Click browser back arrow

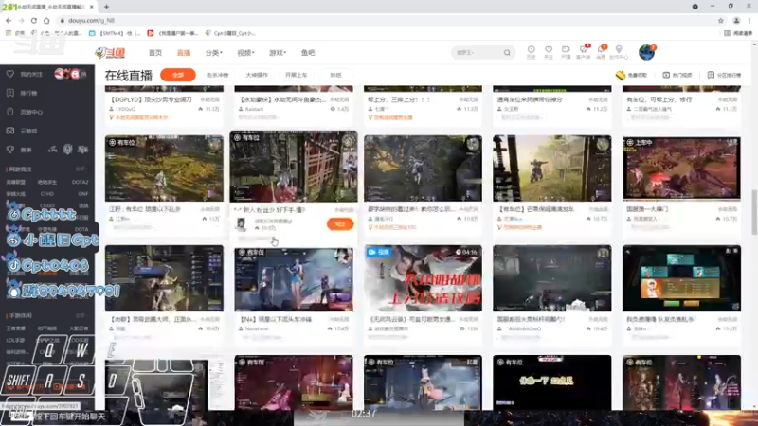[x=9, y=20]
